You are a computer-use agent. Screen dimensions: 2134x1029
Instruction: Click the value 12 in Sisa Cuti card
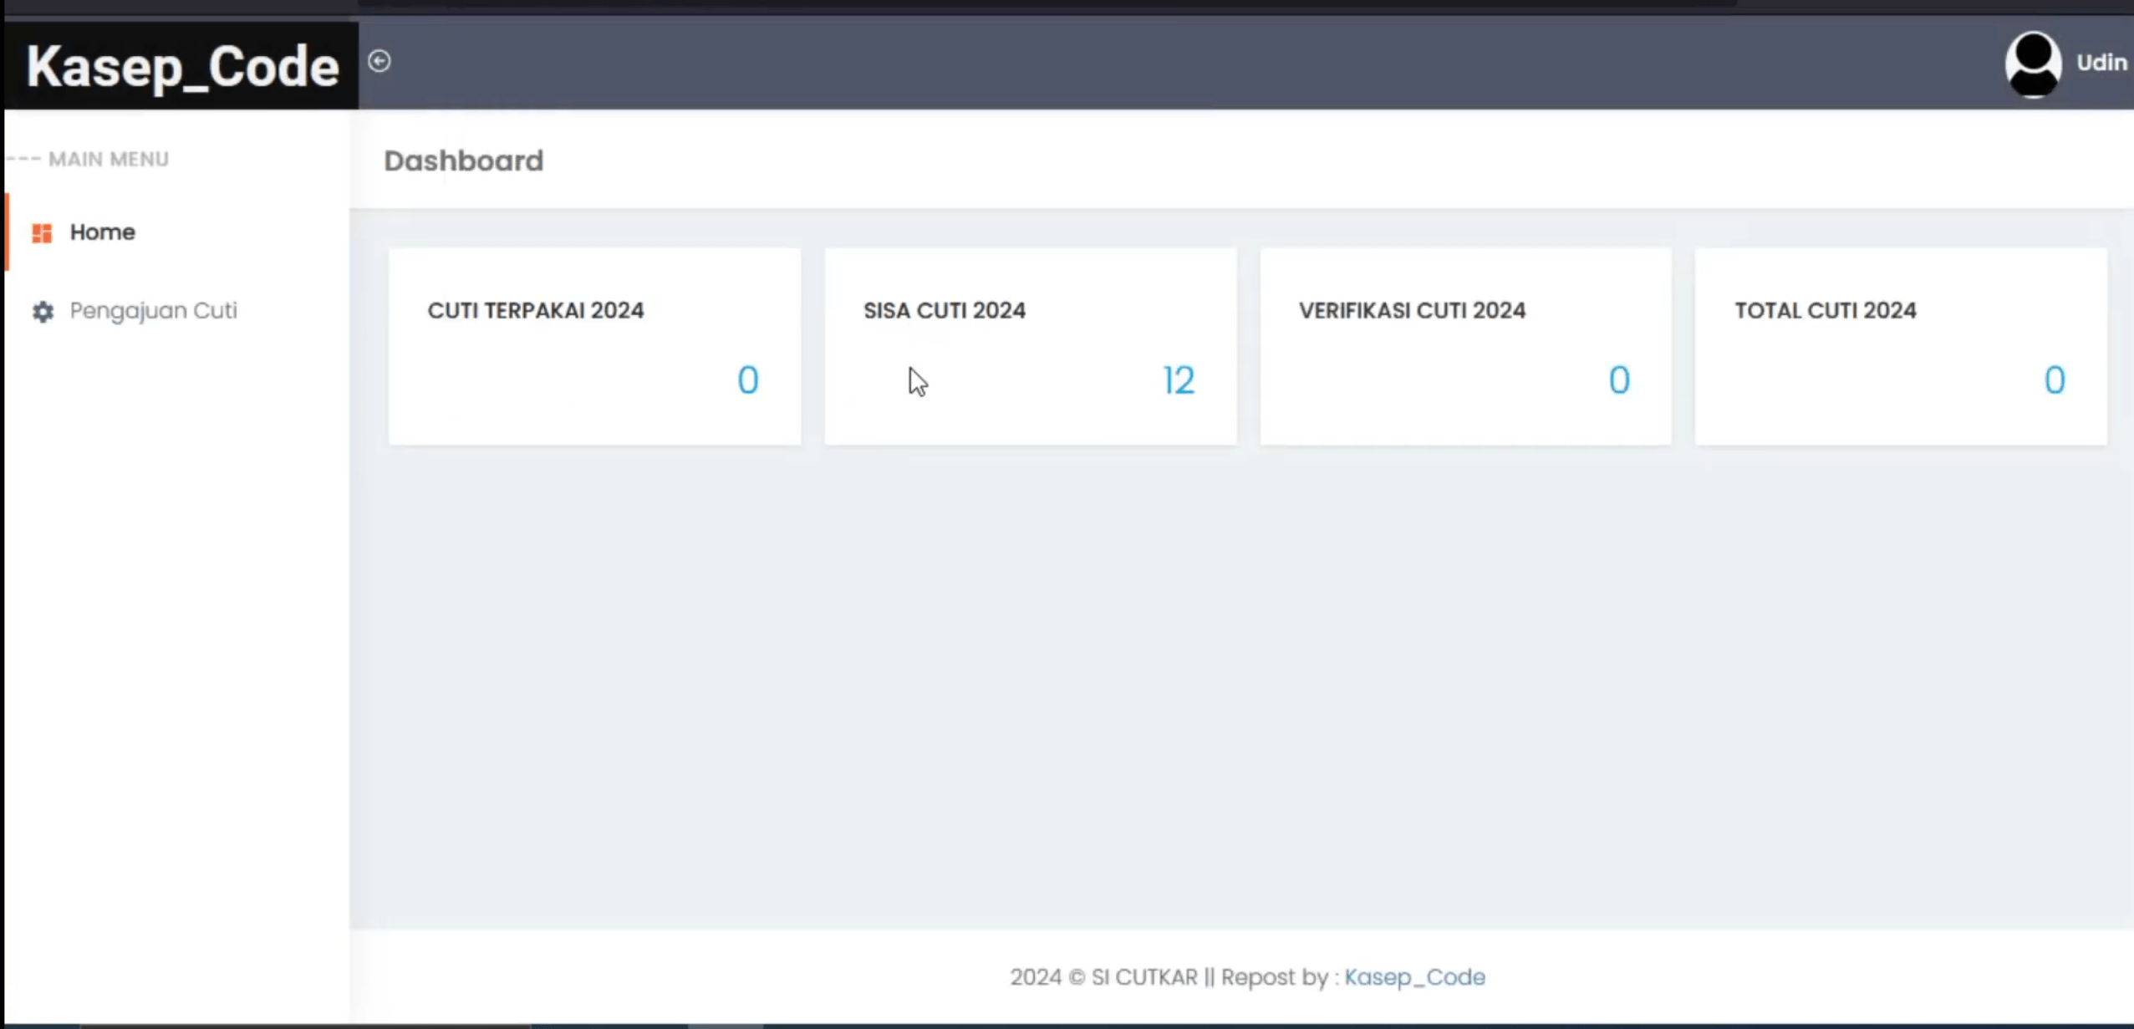click(x=1179, y=381)
